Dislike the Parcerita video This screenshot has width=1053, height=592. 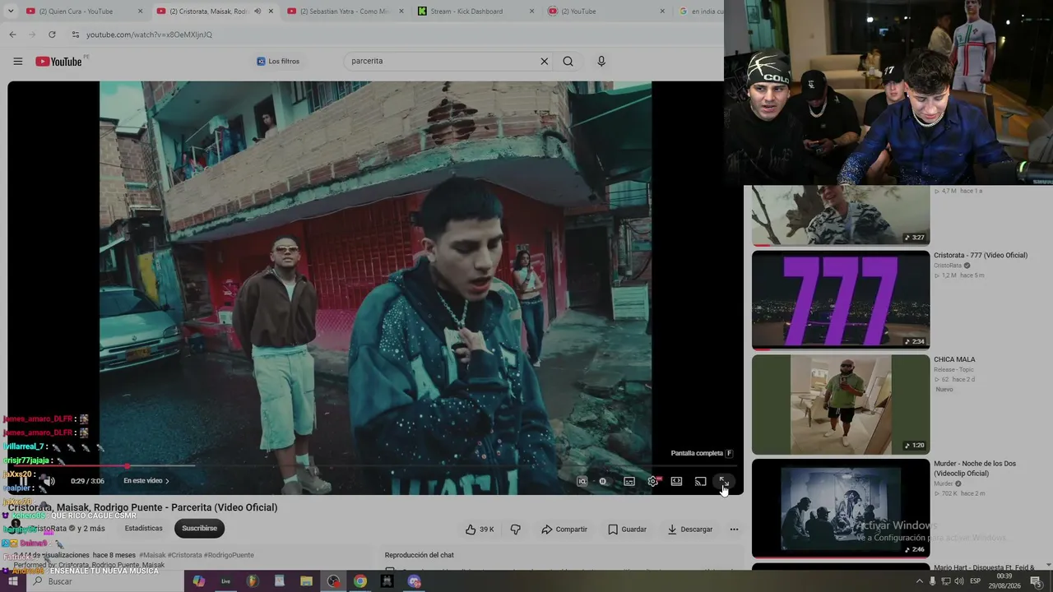click(x=515, y=530)
